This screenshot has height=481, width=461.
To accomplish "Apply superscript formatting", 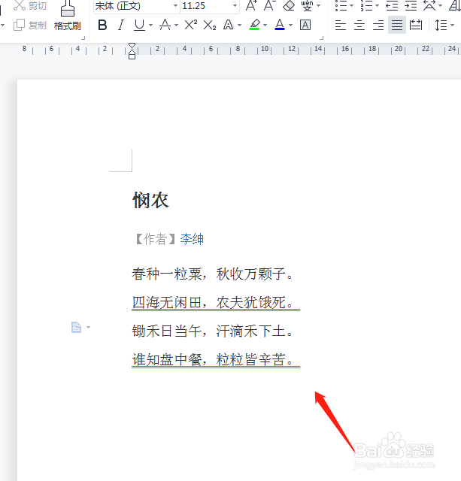I will point(191,25).
